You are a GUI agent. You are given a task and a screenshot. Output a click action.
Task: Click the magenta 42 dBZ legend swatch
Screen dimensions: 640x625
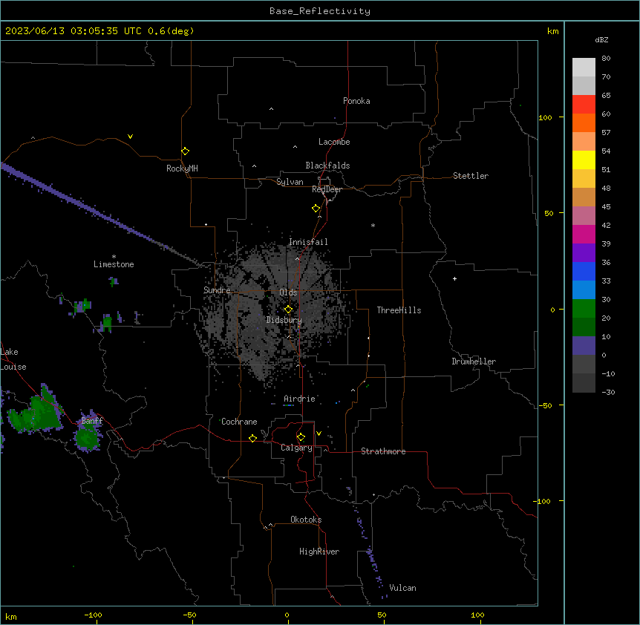[584, 234]
